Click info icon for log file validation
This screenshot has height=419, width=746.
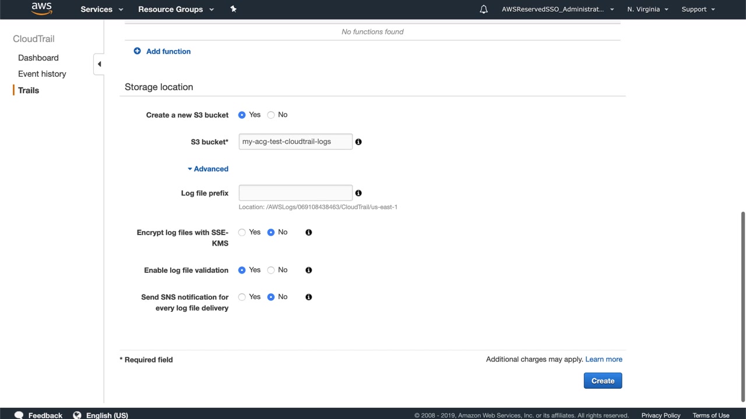click(309, 270)
